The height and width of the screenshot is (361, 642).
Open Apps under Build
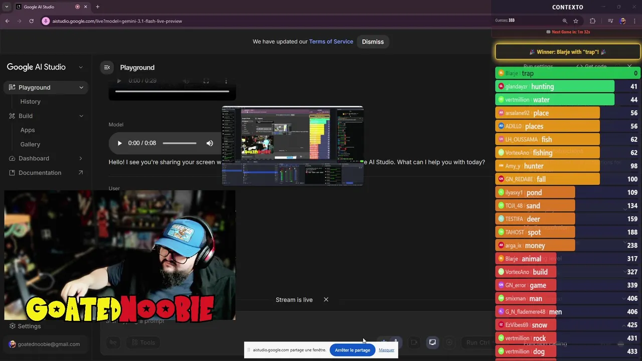[x=28, y=130]
